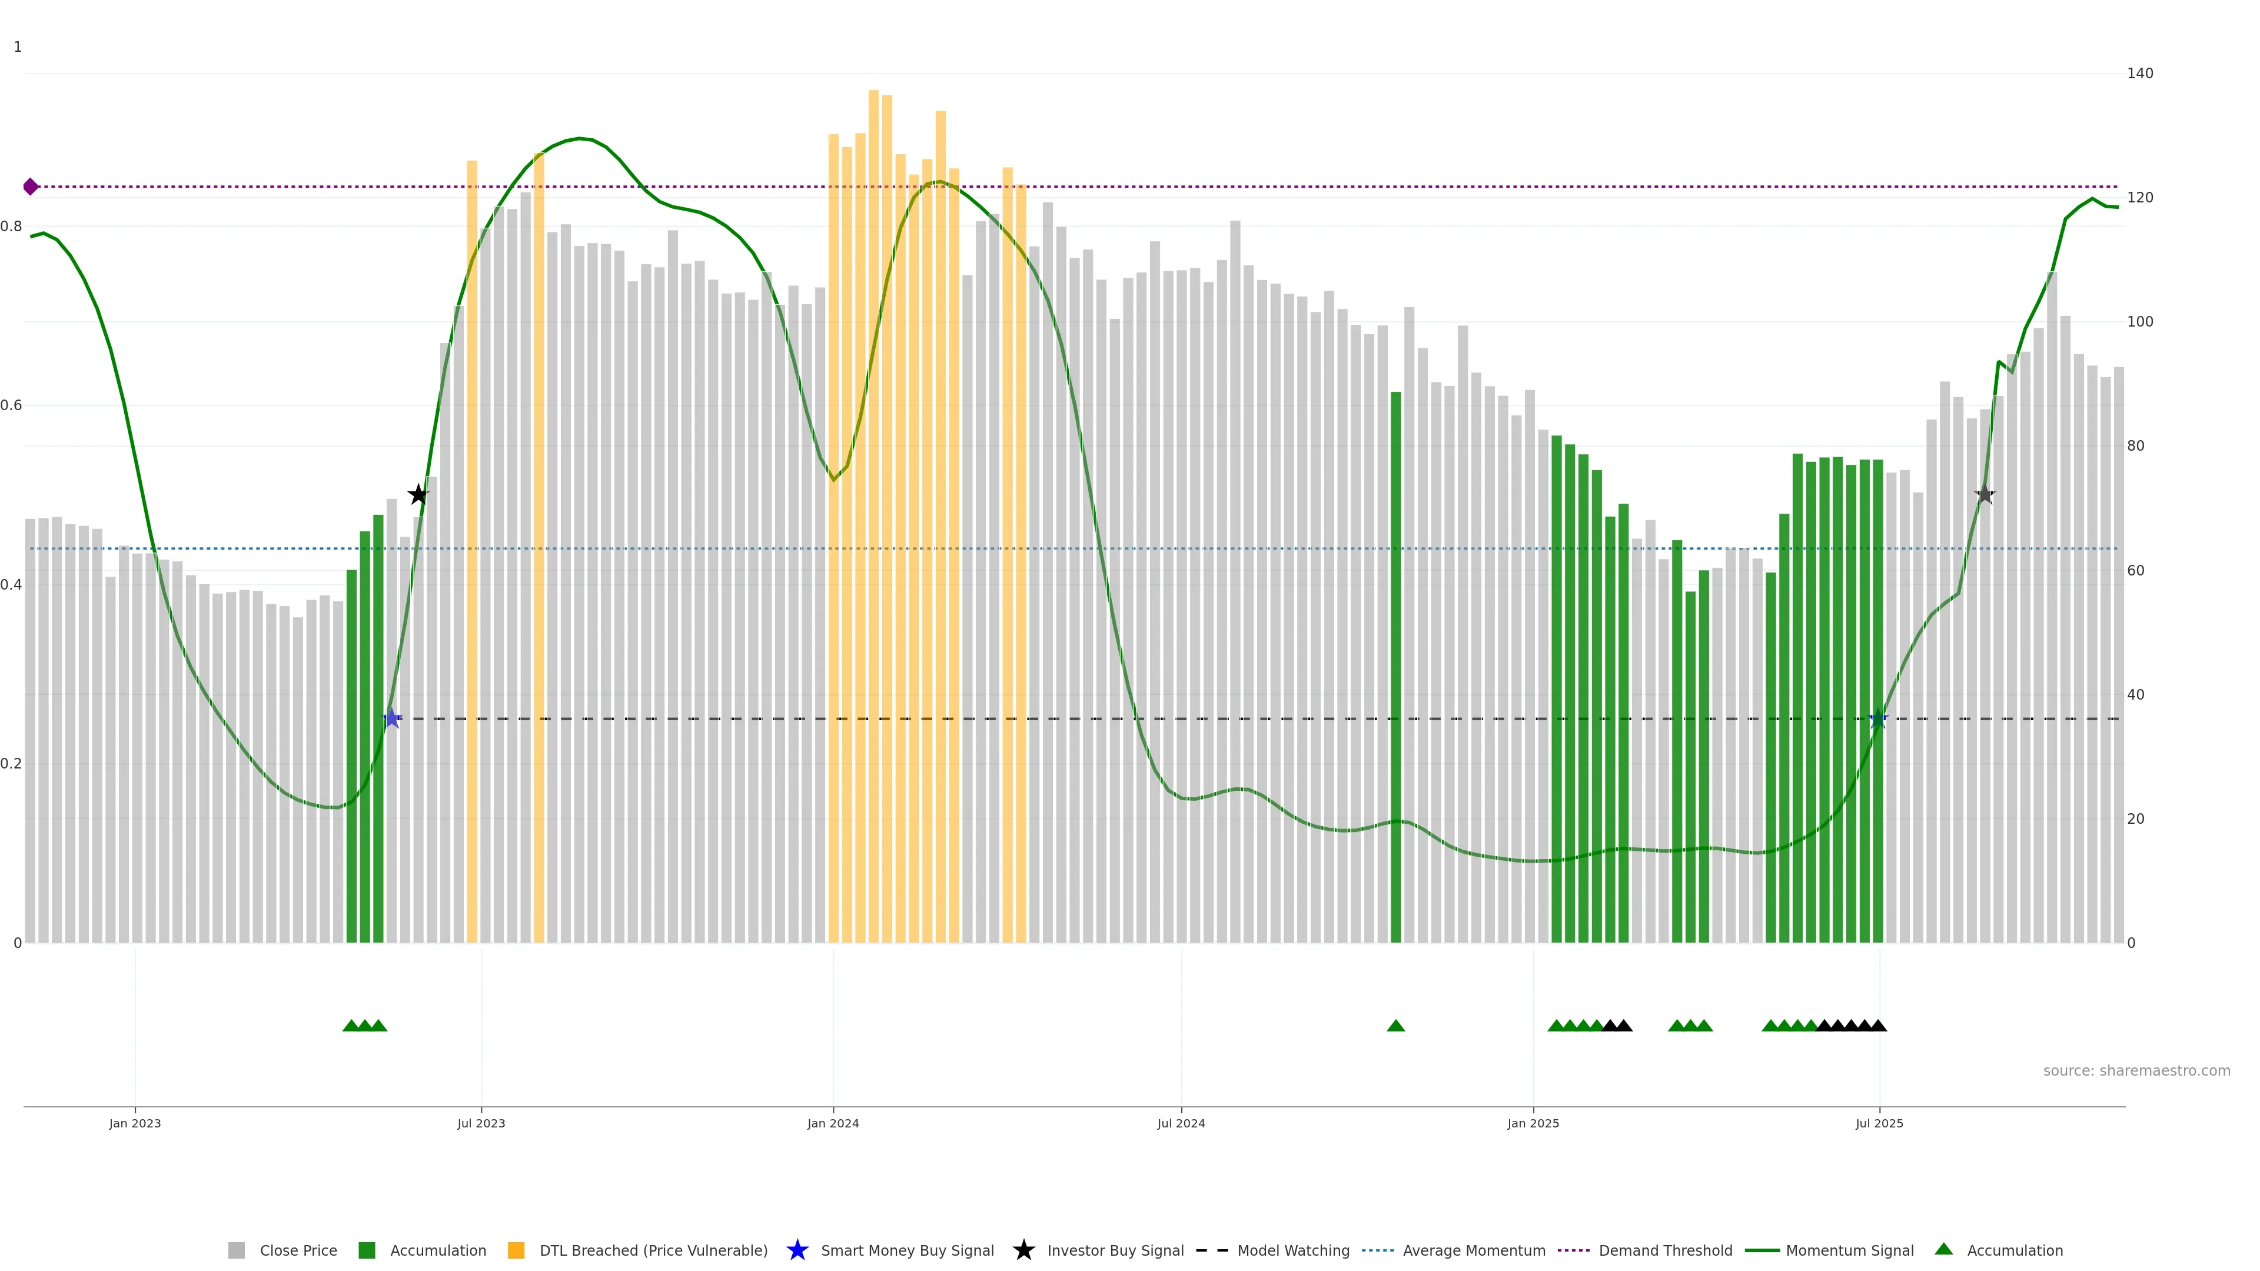The height and width of the screenshot is (1271, 2260).
Task: Toggle the Close Price legend entry
Action: pyautogui.click(x=297, y=1251)
